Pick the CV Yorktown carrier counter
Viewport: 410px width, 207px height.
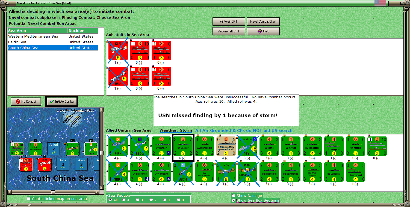click(x=161, y=172)
